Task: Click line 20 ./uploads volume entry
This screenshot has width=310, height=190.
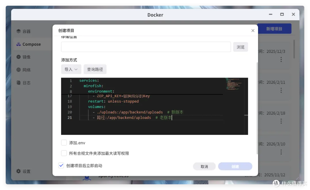Action: tap(138, 112)
